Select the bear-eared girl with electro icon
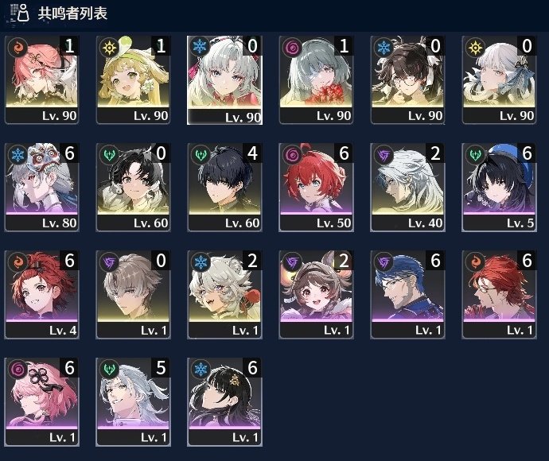 (x=316, y=295)
